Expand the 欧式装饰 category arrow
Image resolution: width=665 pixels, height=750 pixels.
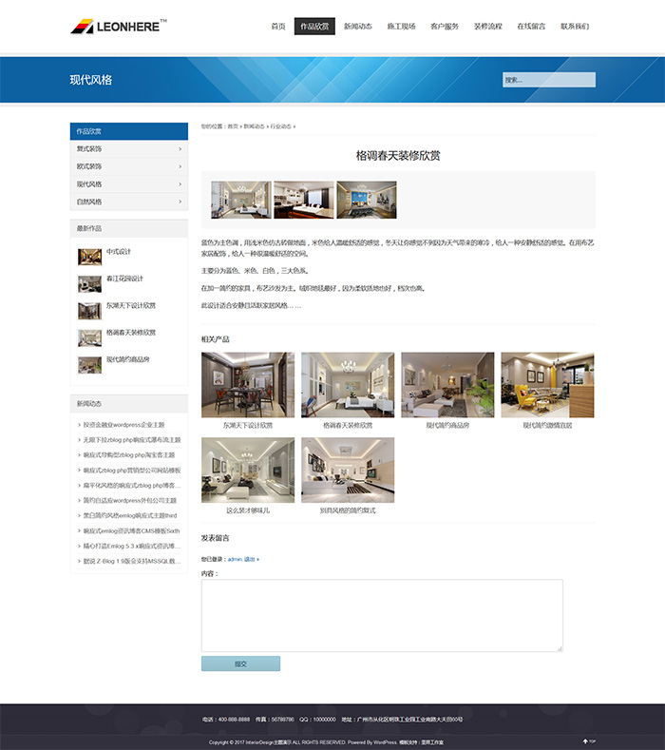tap(180, 166)
